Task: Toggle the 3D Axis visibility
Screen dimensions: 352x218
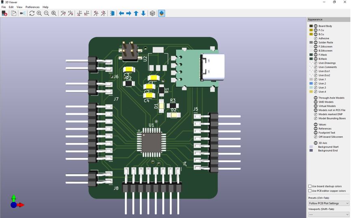Action: 316,143
